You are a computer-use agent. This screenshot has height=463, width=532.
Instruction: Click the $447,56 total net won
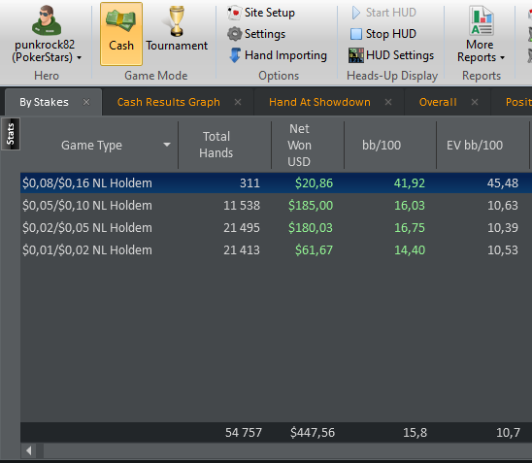point(313,433)
